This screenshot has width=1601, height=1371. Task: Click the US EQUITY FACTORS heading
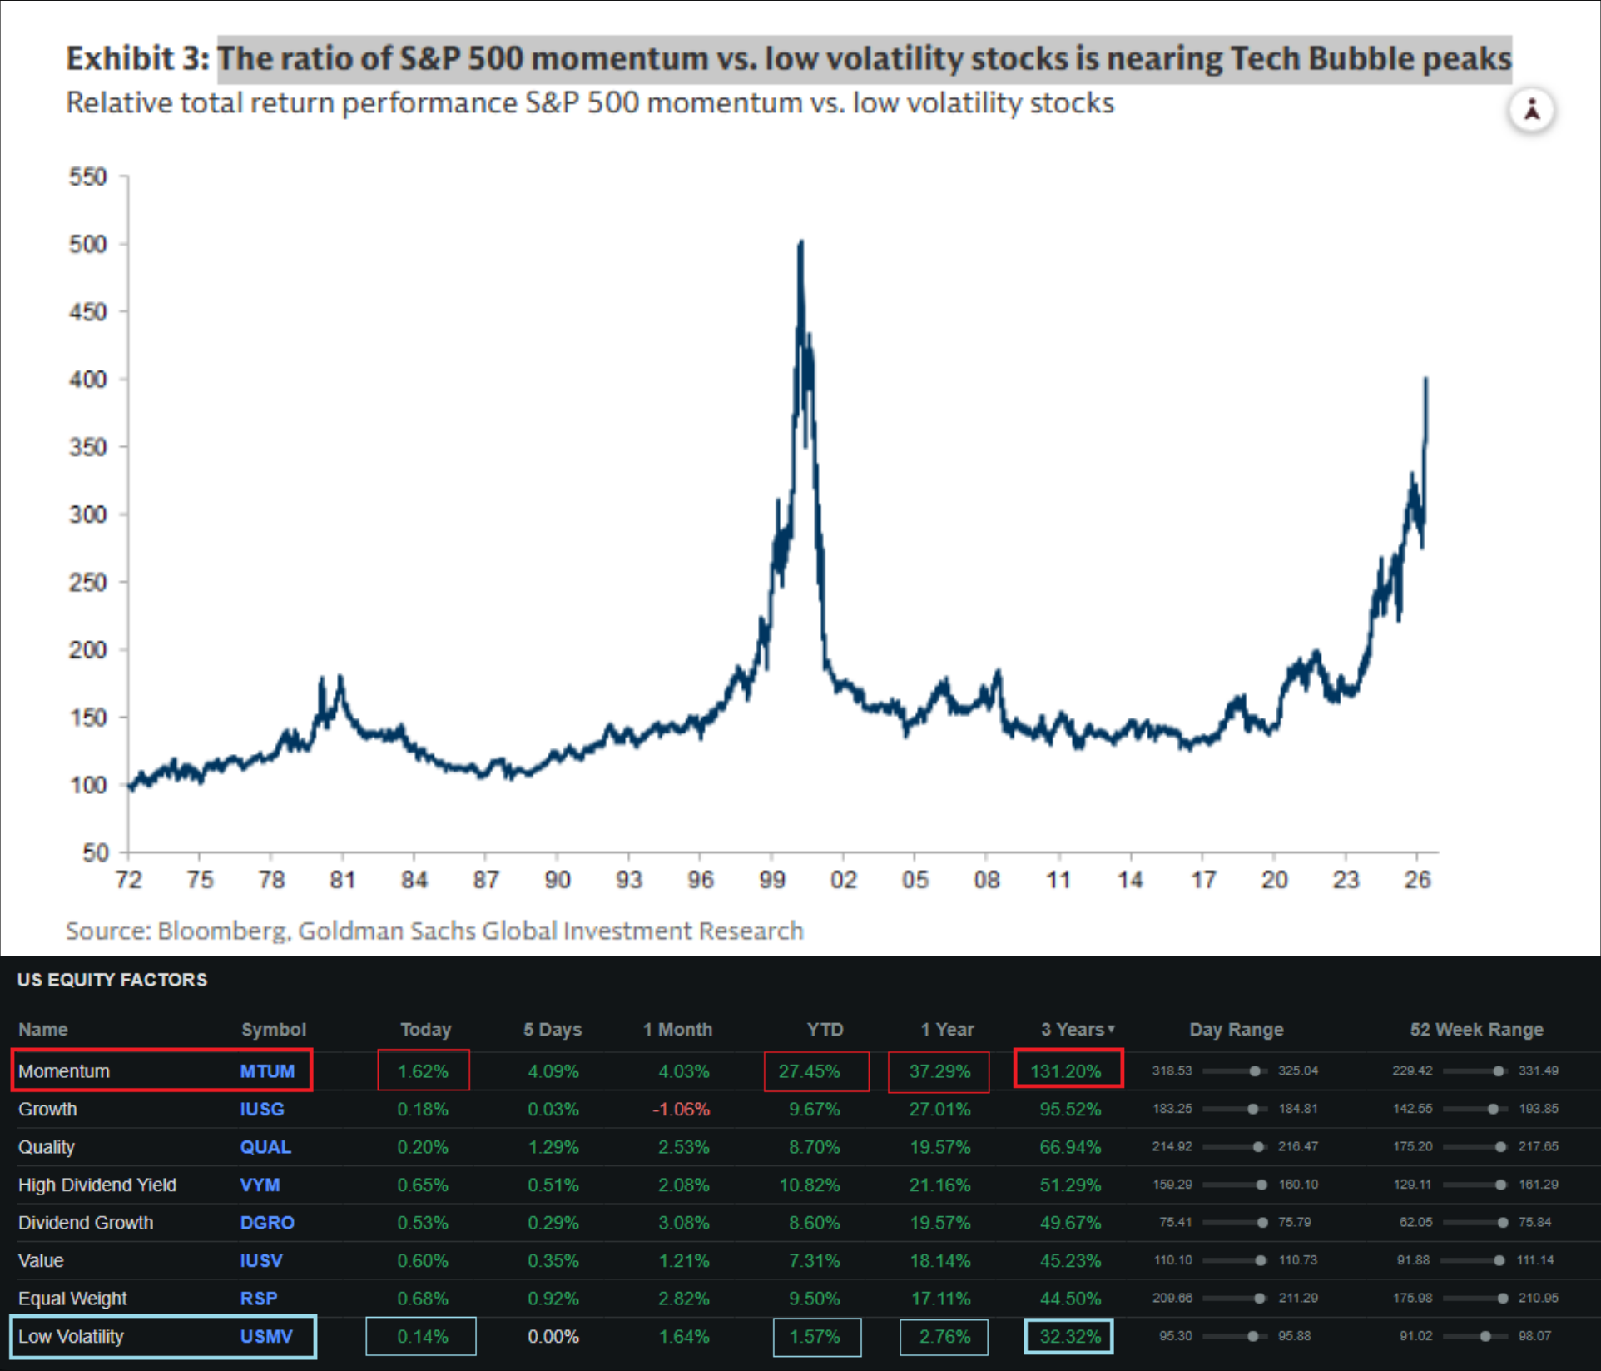pos(112,980)
